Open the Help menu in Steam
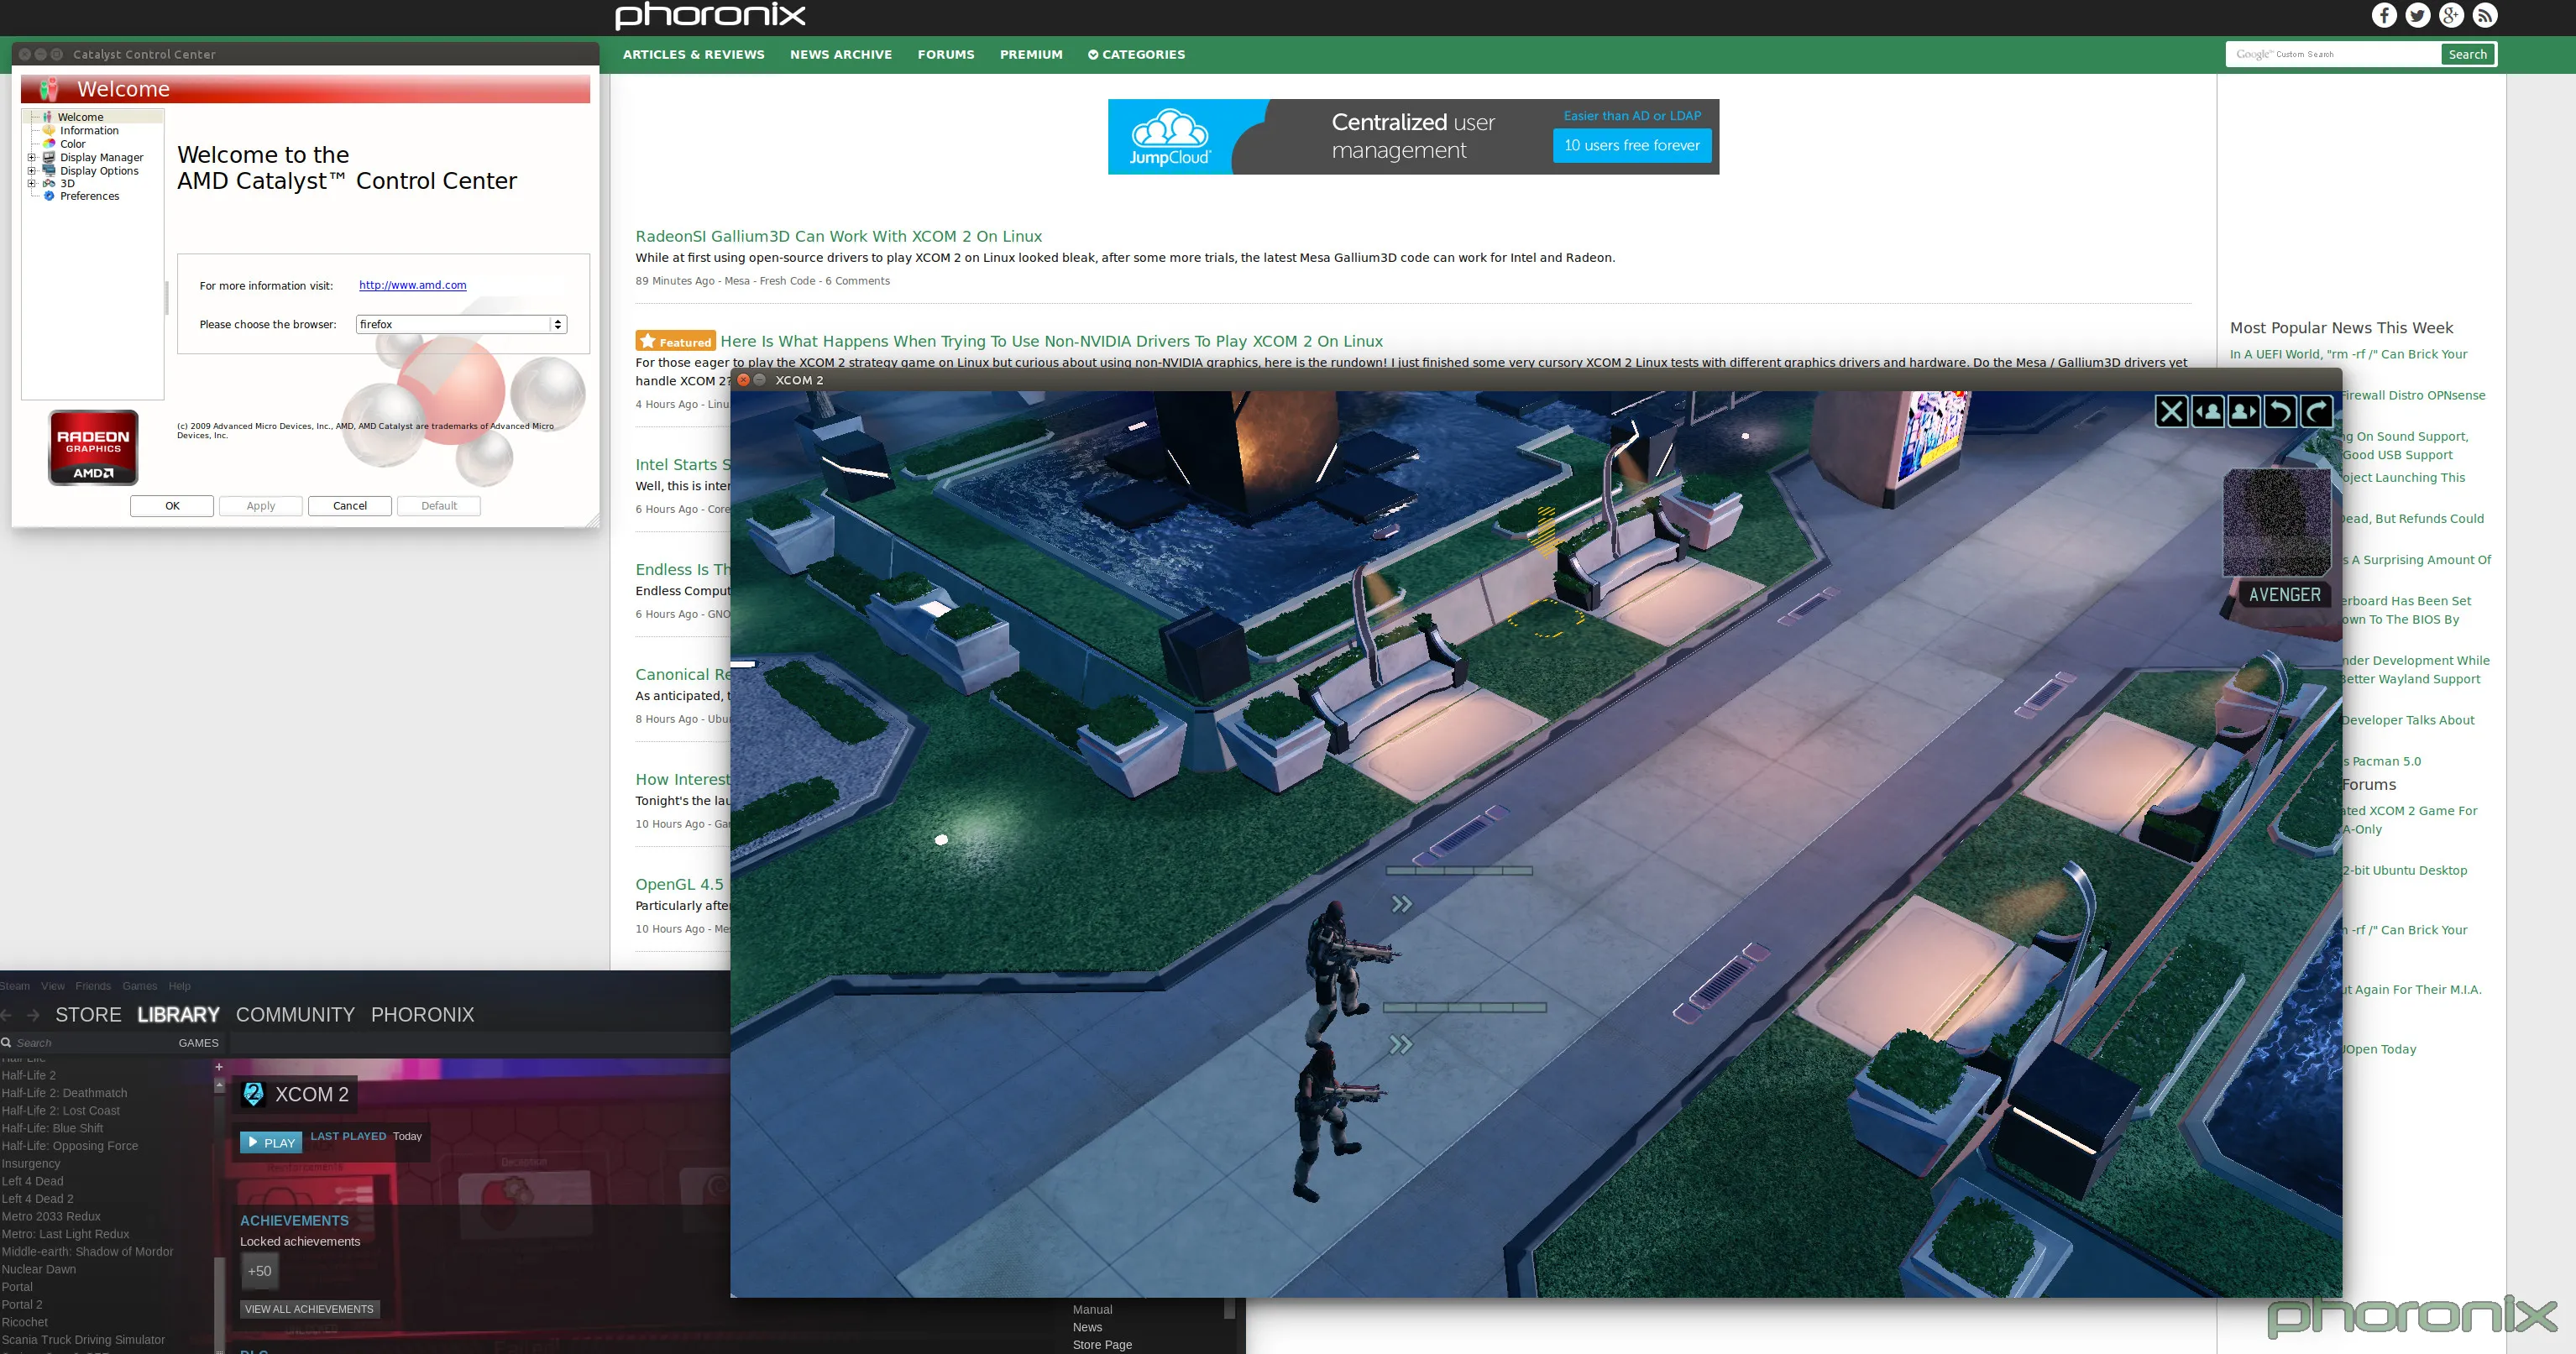 [x=179, y=986]
